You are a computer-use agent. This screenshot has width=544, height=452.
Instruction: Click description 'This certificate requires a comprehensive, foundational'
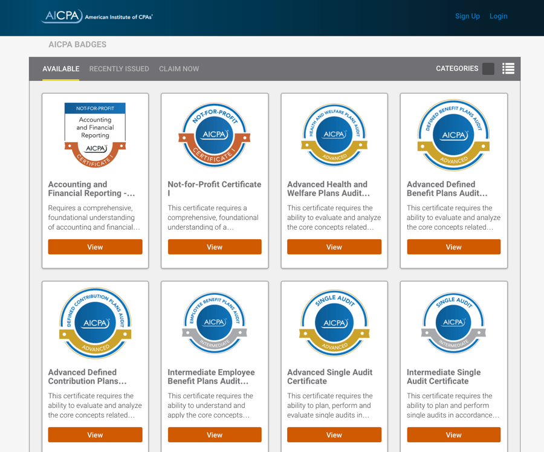pos(213,218)
